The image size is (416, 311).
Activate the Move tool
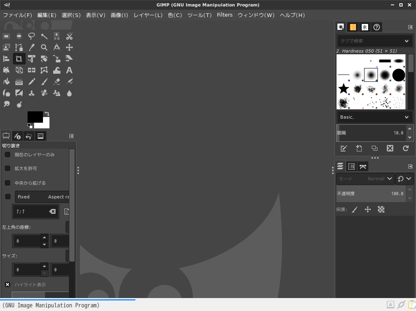(x=69, y=47)
